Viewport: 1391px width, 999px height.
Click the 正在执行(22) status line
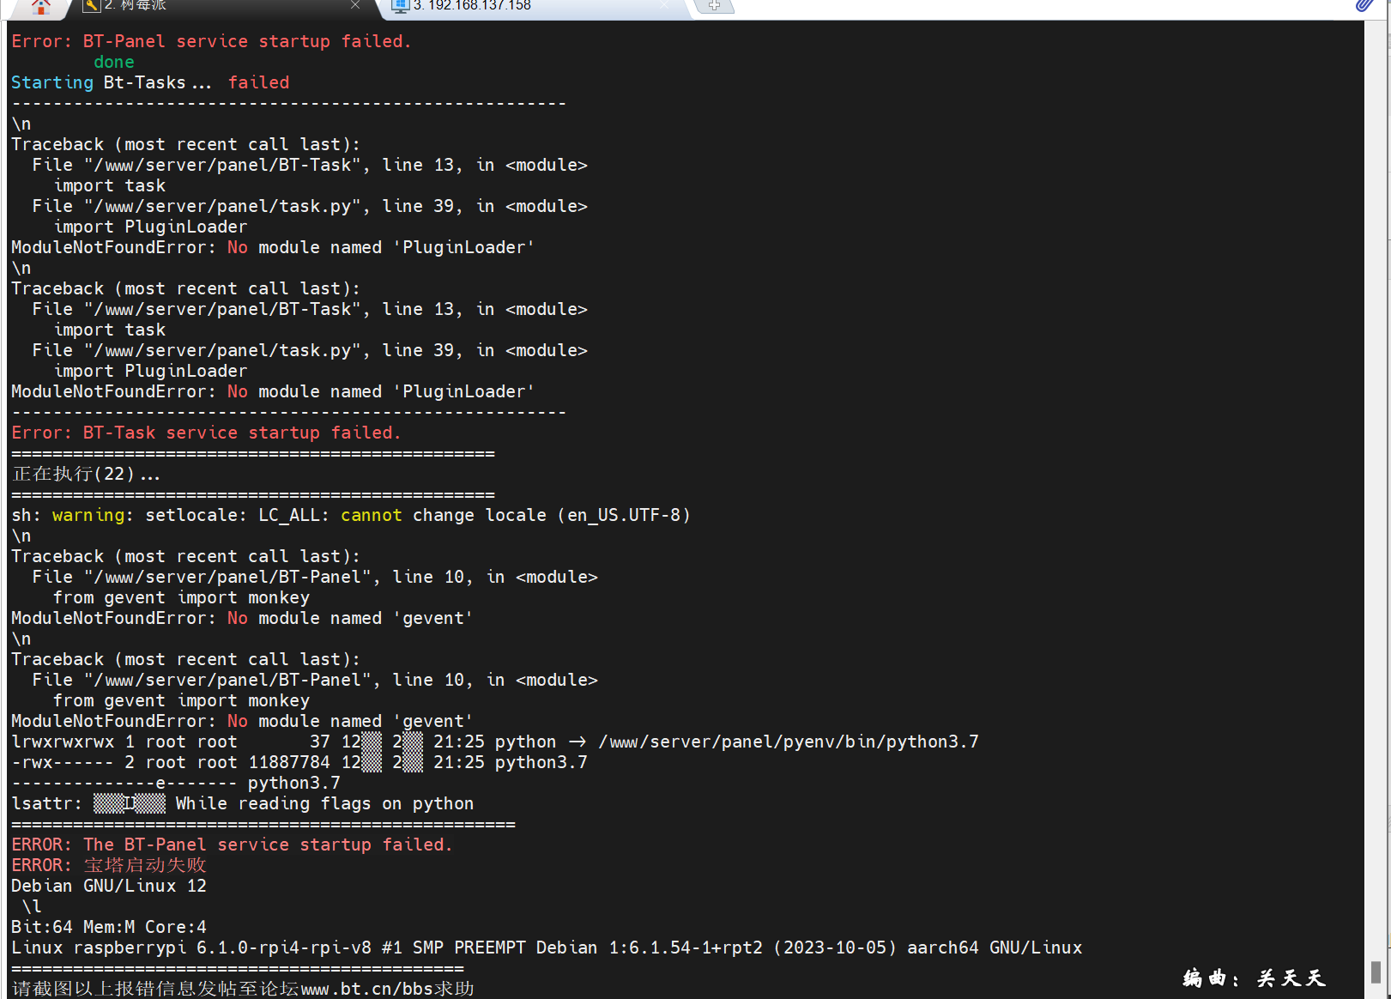coord(86,474)
